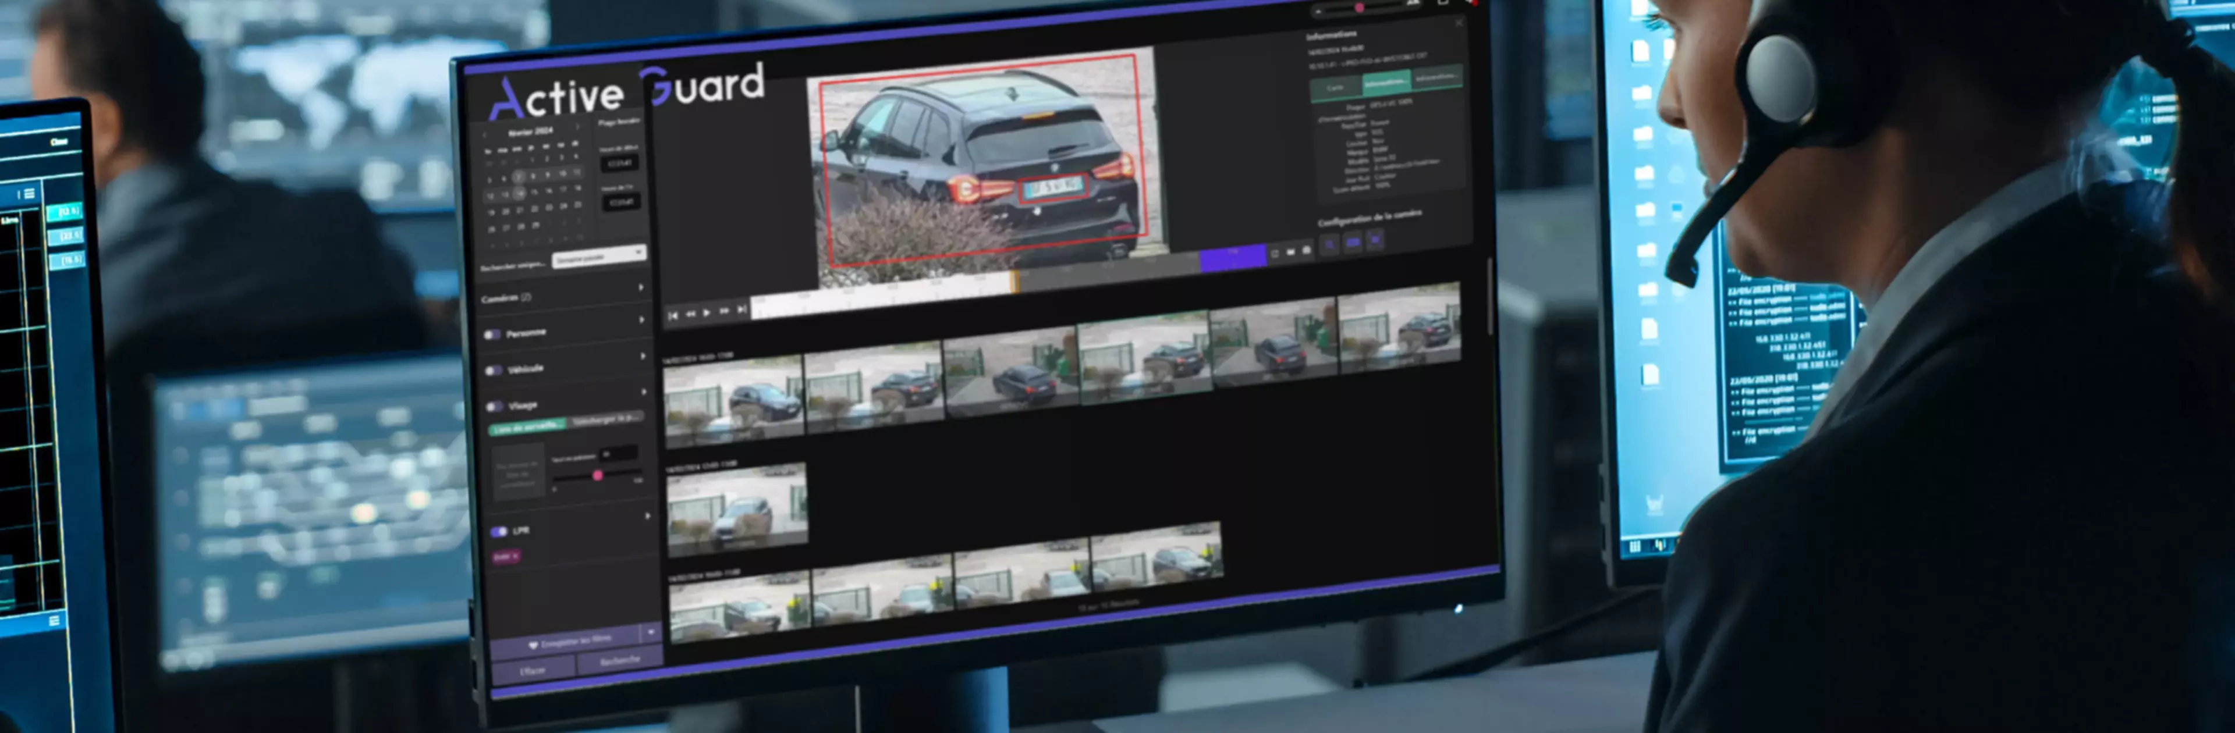
Task: Click first purple camera configuration icon
Action: tap(1330, 244)
